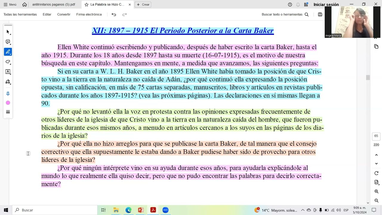This screenshot has width=382, height=215.
Task: Open Wi-Fi network settings icon
Action: [x=333, y=210]
